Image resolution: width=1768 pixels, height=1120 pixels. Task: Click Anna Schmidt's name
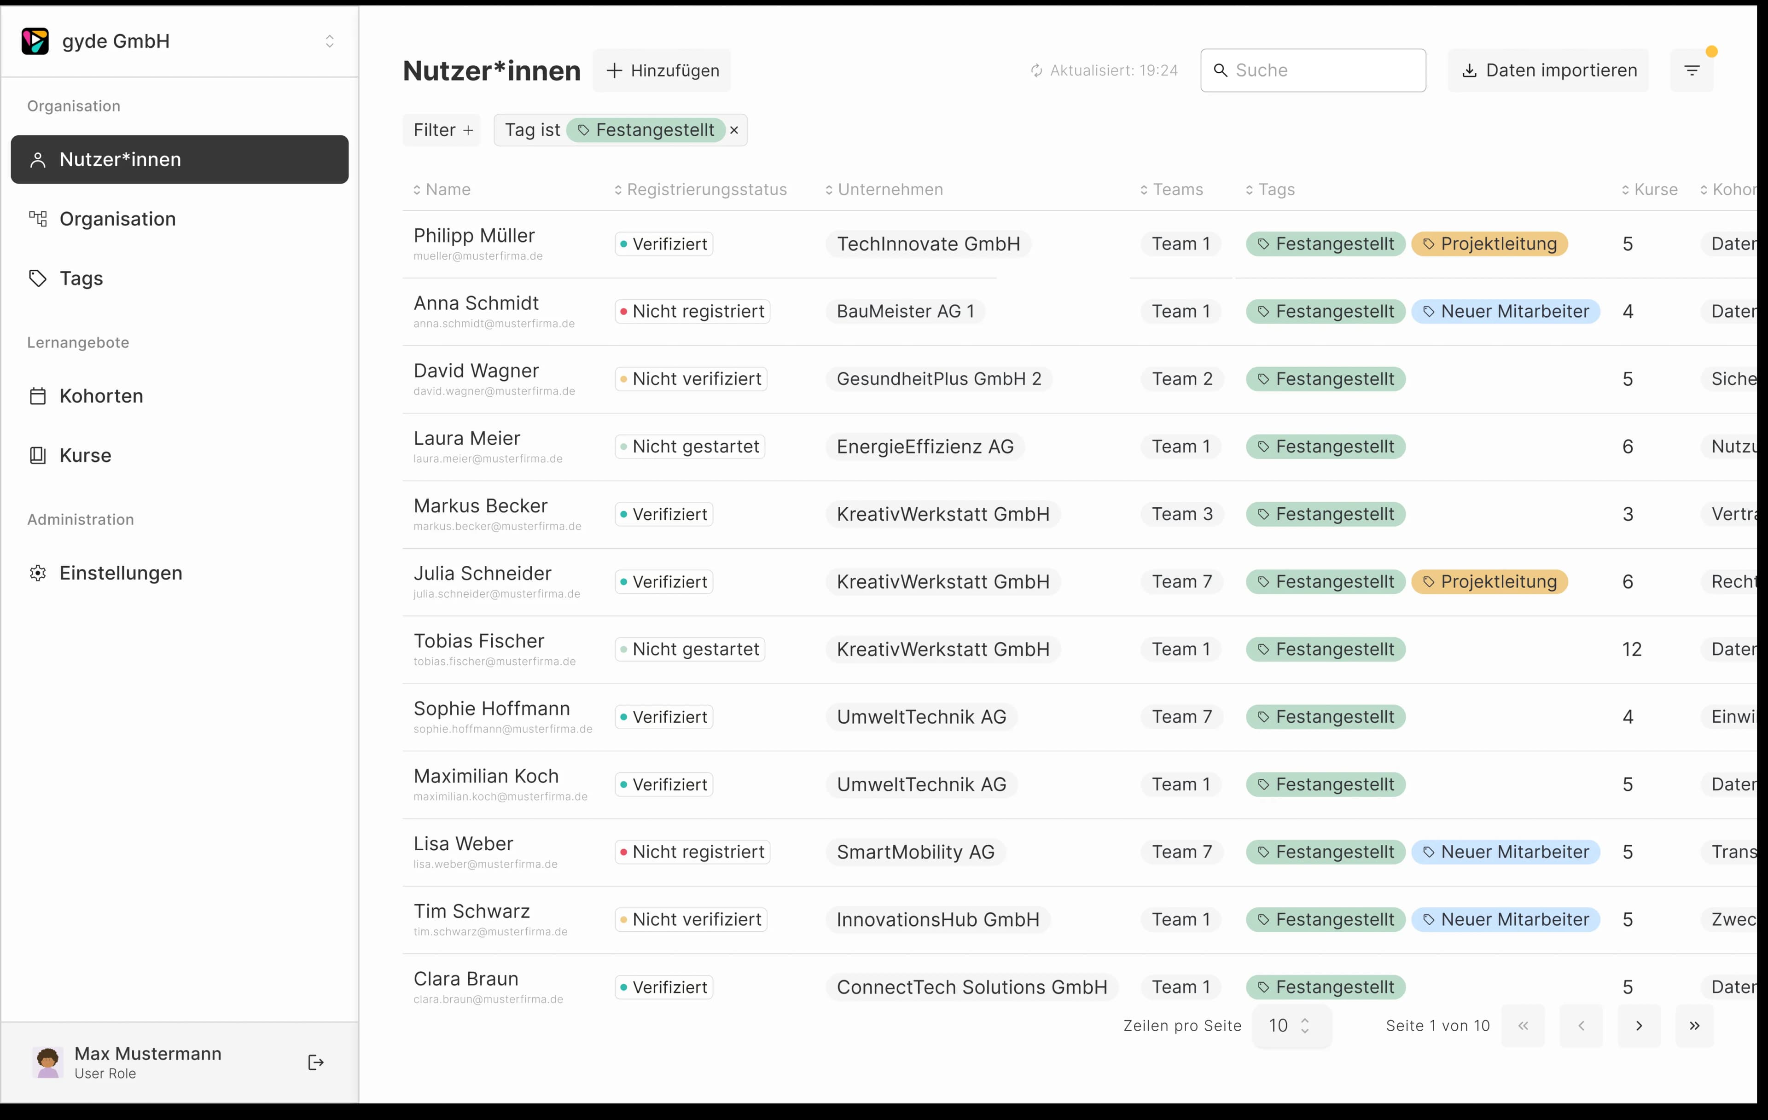click(476, 303)
